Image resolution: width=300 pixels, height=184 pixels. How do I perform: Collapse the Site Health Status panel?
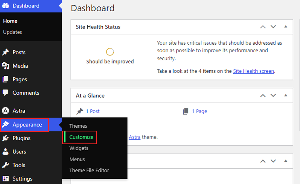286,27
